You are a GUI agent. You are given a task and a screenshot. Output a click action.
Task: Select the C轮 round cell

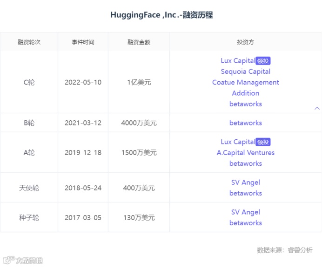click(x=29, y=82)
